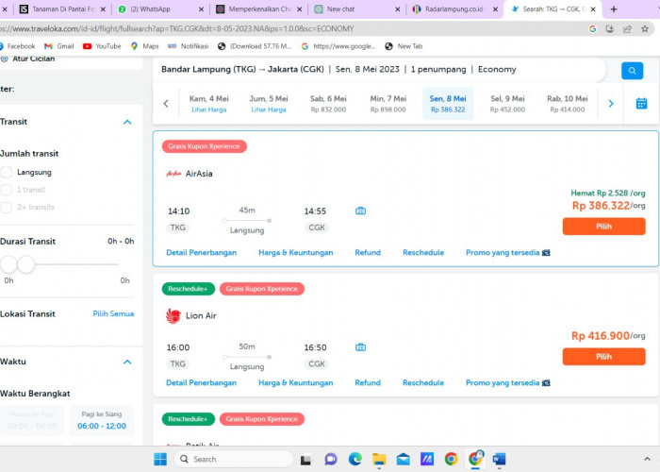
Task: Open the Gmail bookmark
Action: tap(58, 46)
